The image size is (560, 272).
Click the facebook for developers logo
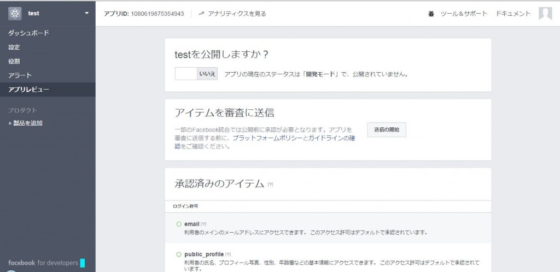[x=43, y=263]
